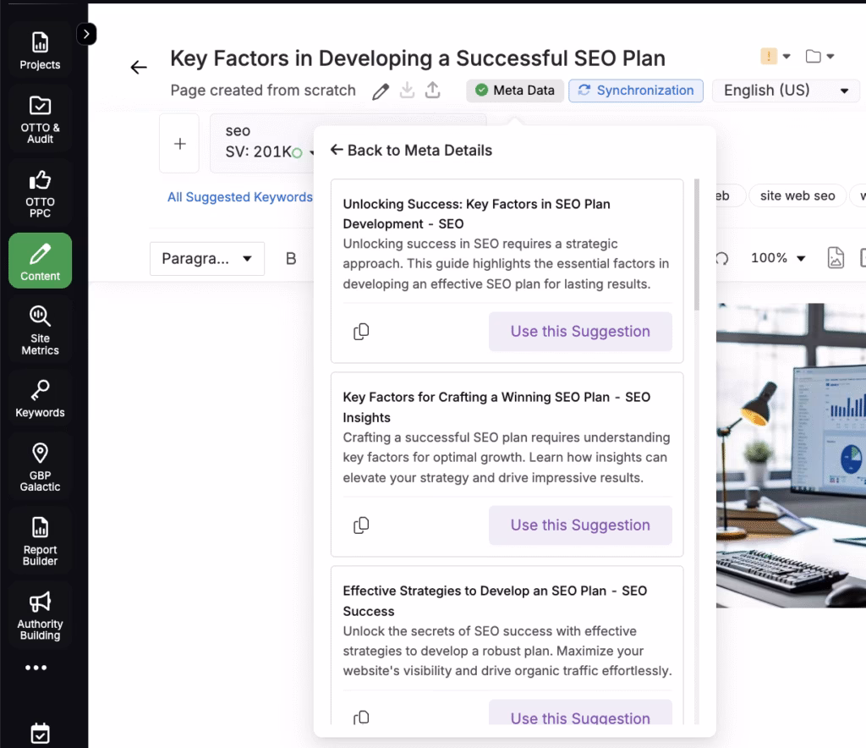Click the suggestions panel scrollbar

(696, 245)
